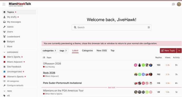The height and width of the screenshot is (97, 182).
Task: Click 5h activity on Offseason 2026
Action: coord(176,65)
